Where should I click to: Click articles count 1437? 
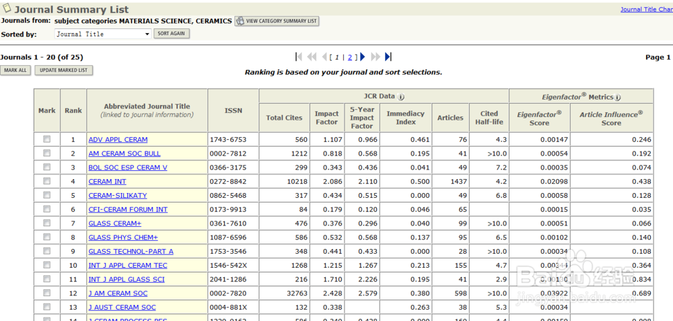pos(459,182)
